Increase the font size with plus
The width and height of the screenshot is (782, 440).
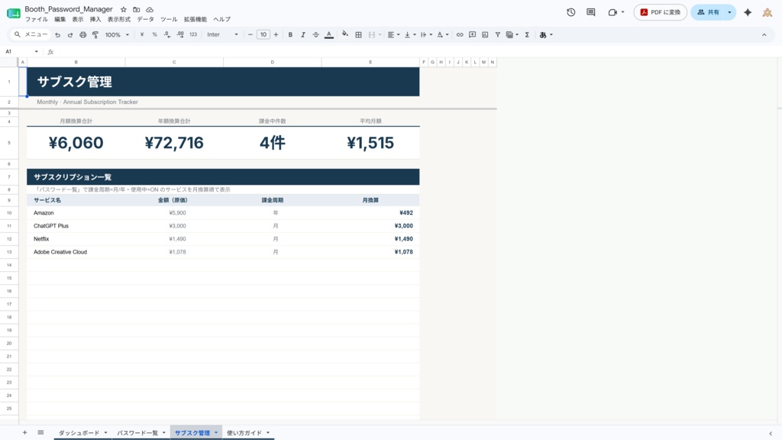click(276, 35)
